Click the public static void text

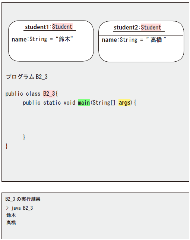coord(49,102)
